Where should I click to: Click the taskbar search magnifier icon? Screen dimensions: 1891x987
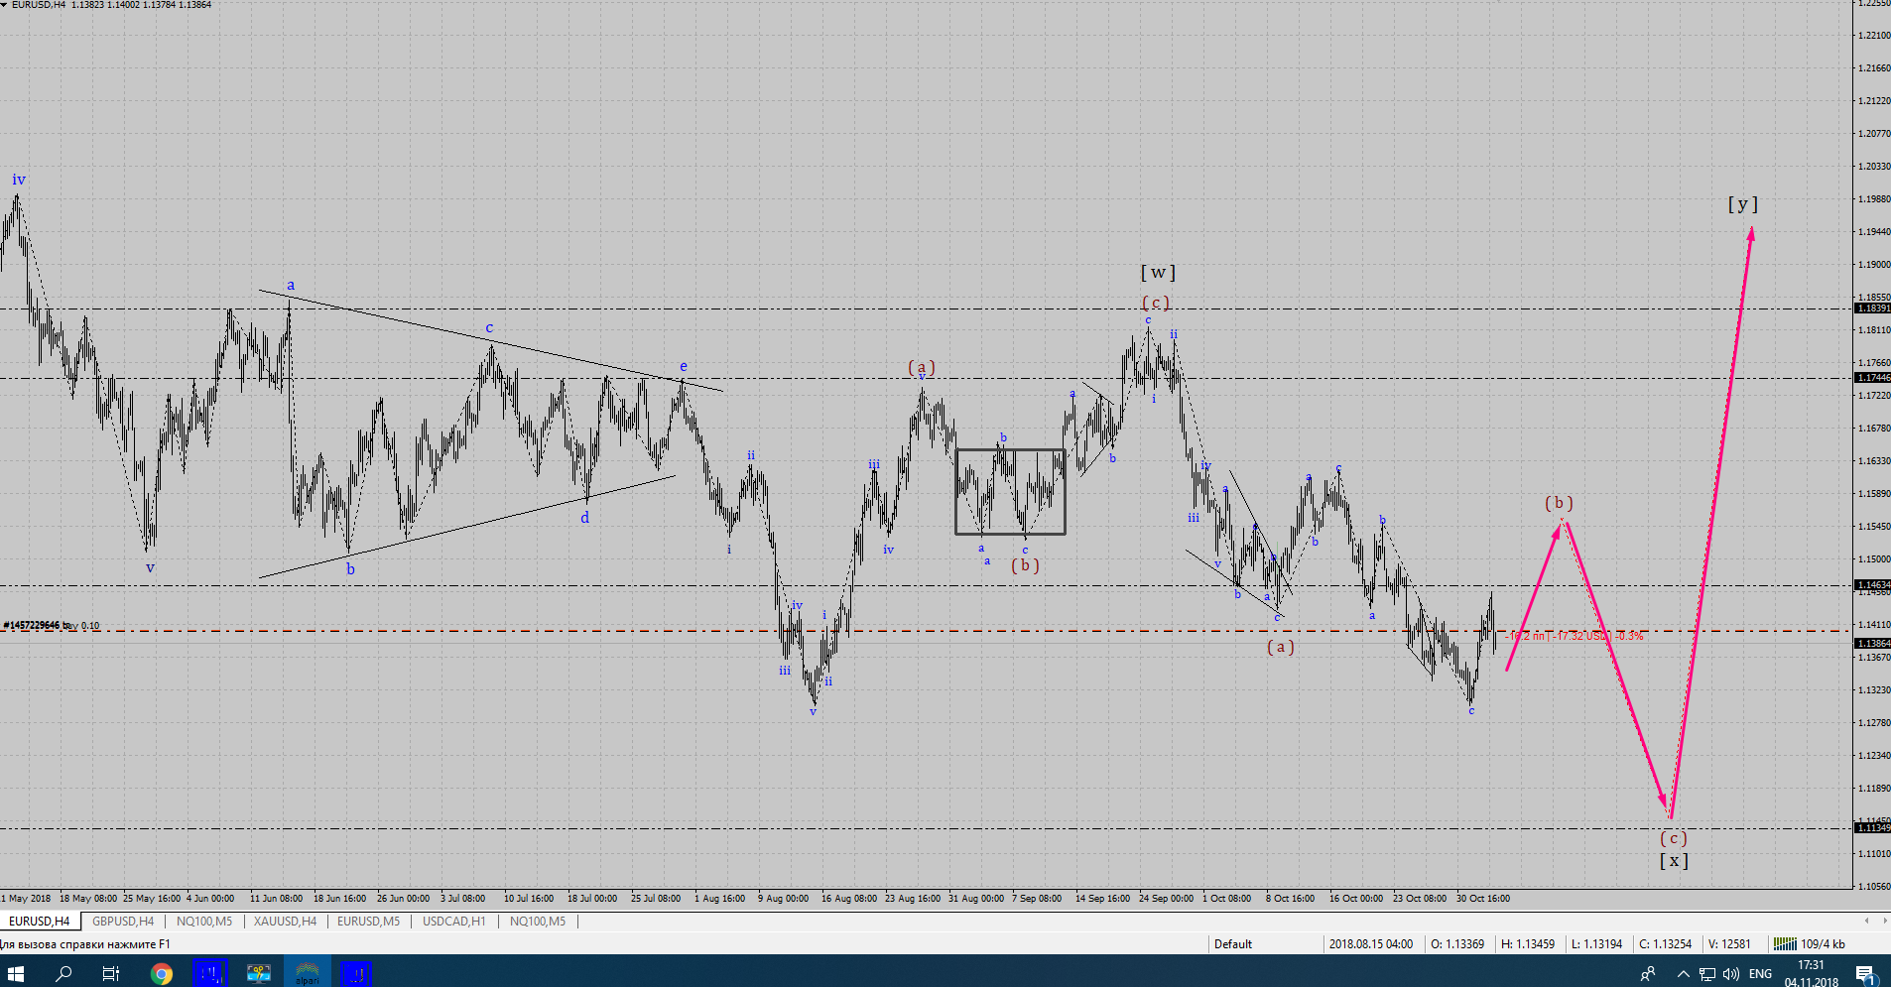[63, 973]
